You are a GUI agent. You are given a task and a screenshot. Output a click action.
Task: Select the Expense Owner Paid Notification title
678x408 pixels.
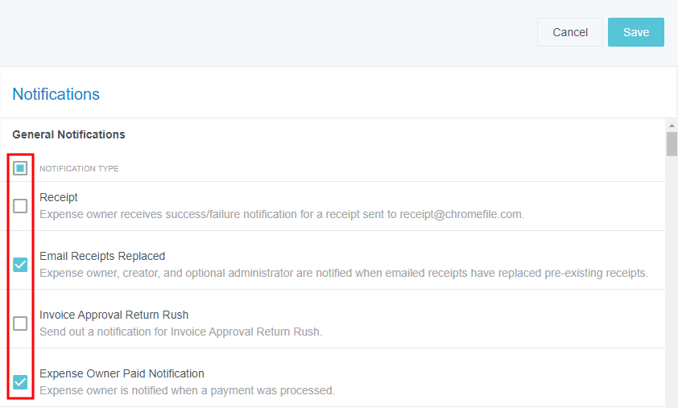coord(122,373)
